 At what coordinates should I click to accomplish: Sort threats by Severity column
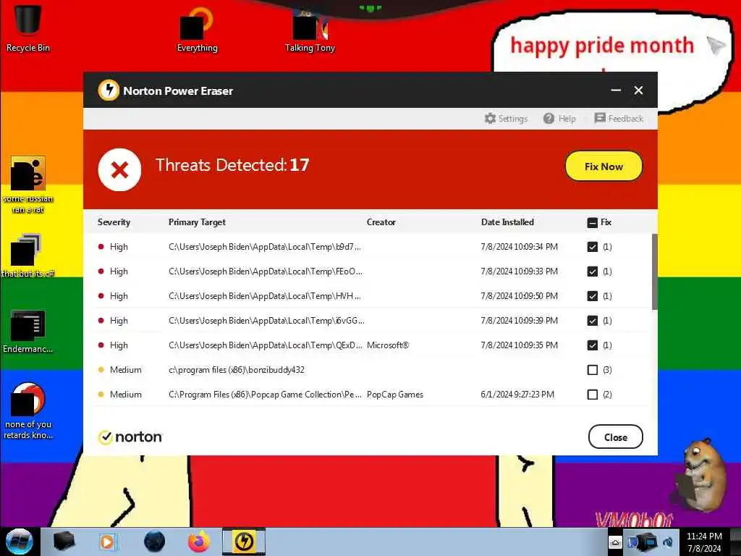[x=114, y=222]
